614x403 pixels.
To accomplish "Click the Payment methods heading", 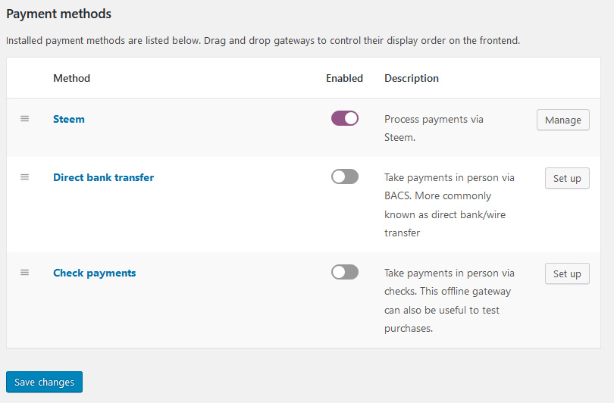I will 58,14.
